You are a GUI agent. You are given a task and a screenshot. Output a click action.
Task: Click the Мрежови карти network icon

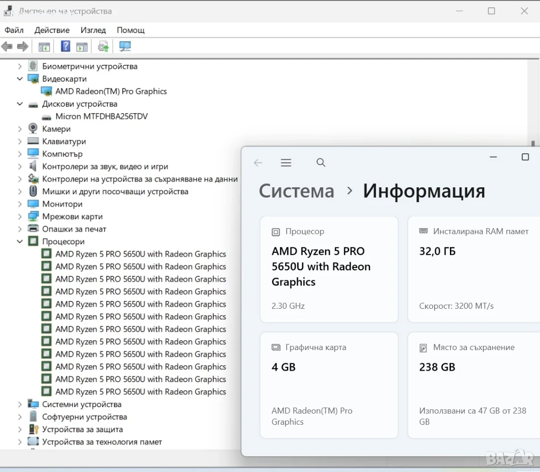pos(33,216)
